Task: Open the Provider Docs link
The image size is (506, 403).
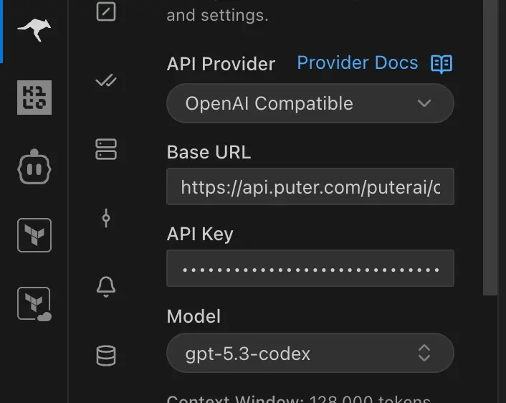Action: 357,62
